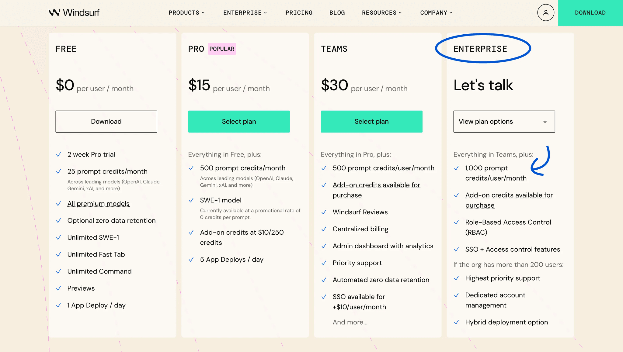Select the Pro plan
The width and height of the screenshot is (623, 352).
239,122
